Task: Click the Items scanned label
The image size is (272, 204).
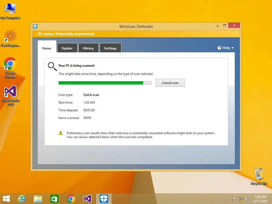Action: click(69, 118)
